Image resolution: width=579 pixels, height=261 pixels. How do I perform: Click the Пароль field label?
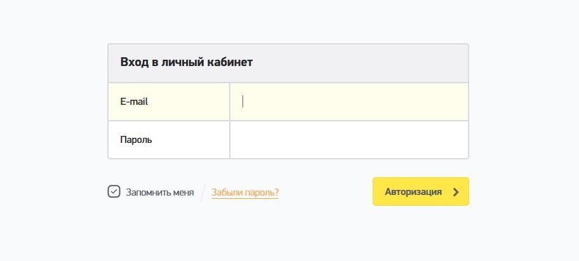136,140
